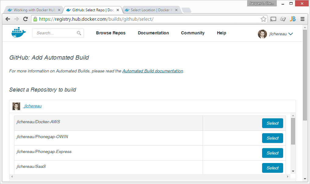
Task: Click the JB extension icon
Action: [x=293, y=19]
